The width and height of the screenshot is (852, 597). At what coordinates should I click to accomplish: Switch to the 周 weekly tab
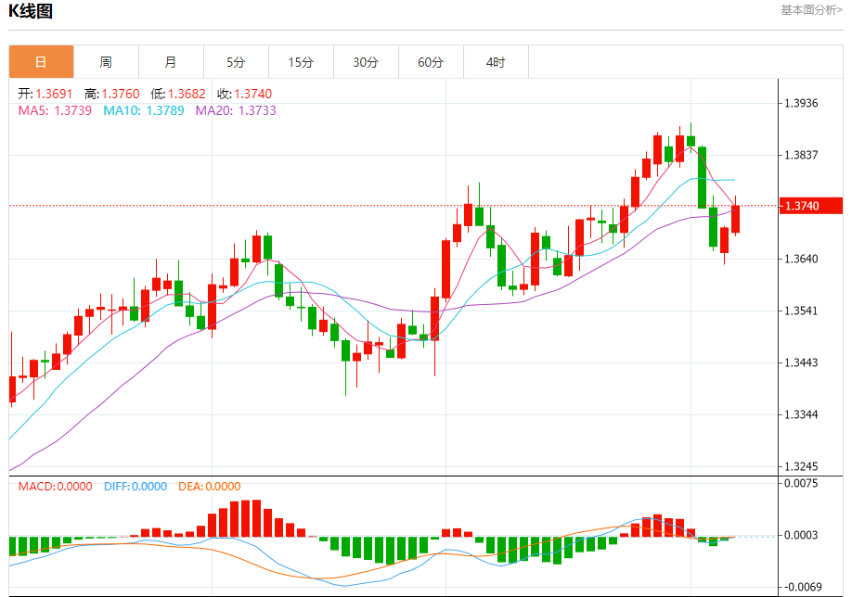[x=106, y=62]
